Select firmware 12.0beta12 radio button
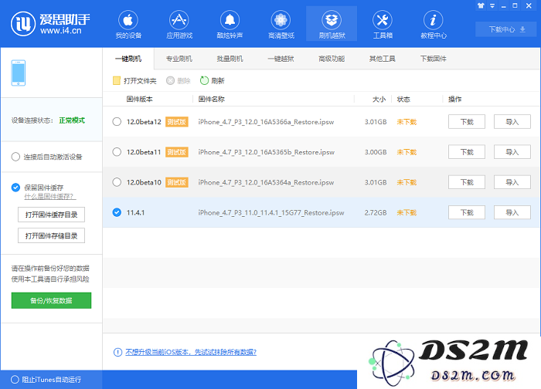541x389 pixels. 117,122
